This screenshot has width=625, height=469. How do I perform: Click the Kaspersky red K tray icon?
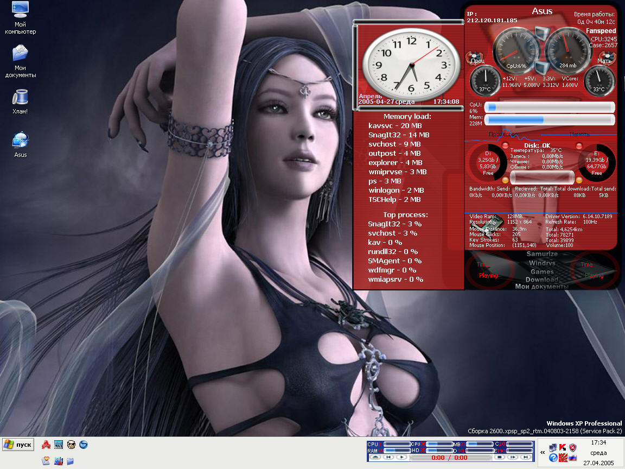click(x=563, y=447)
